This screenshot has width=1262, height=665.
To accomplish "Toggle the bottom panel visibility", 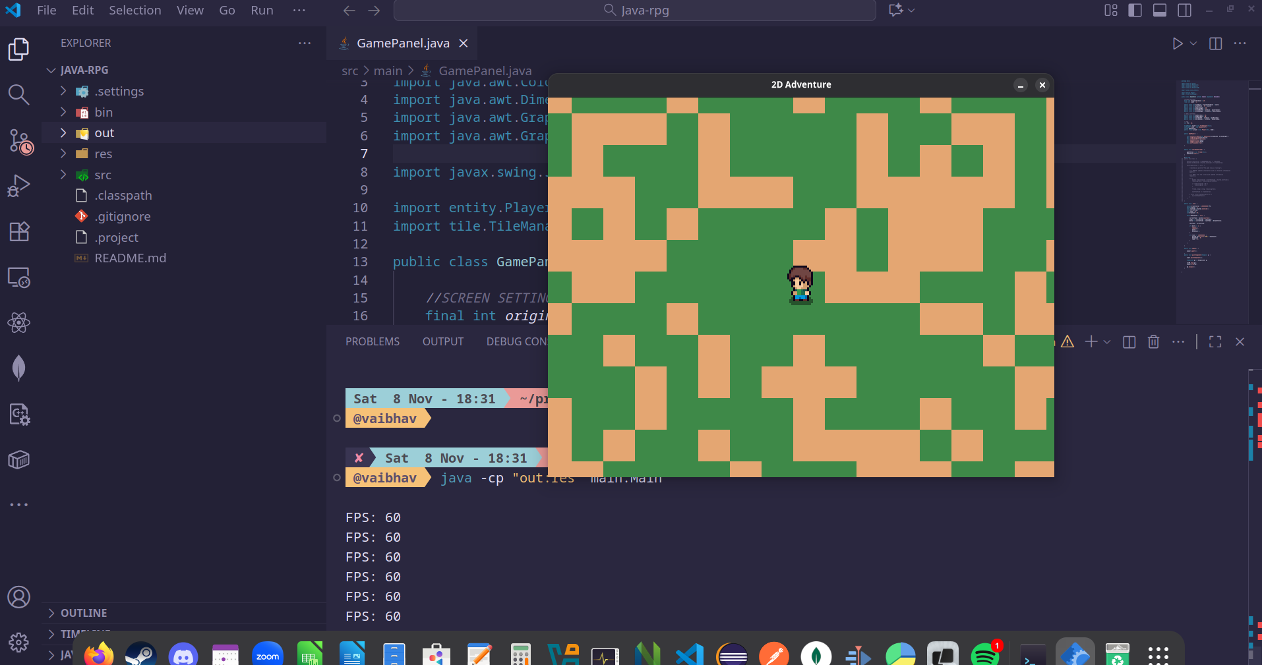I will [1160, 10].
